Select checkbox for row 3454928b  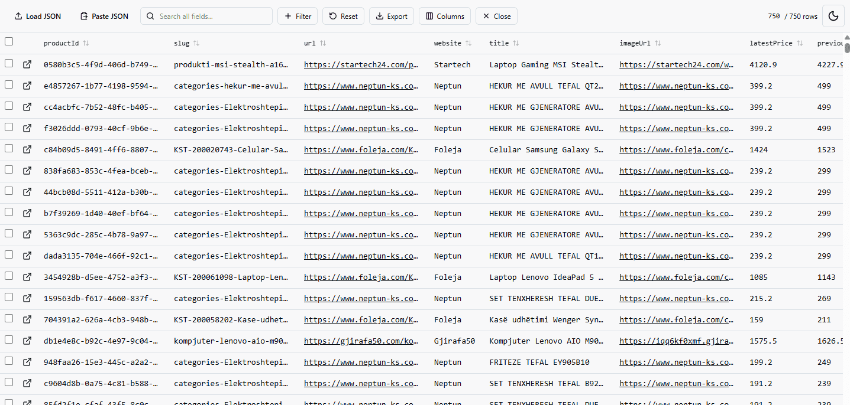(9, 276)
